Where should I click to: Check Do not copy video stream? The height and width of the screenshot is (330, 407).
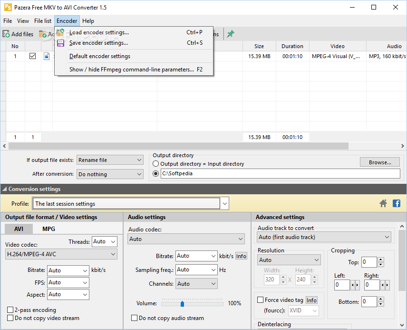click(10, 318)
